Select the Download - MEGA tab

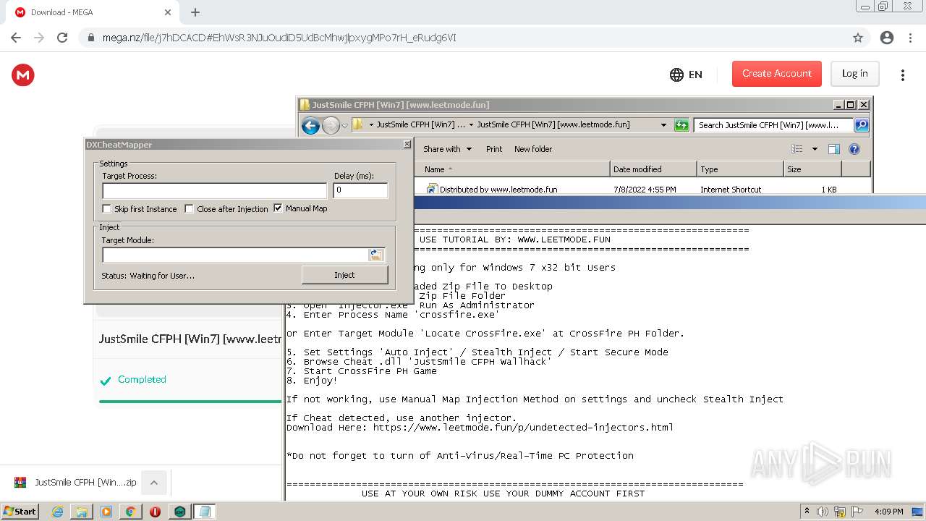tap(94, 12)
